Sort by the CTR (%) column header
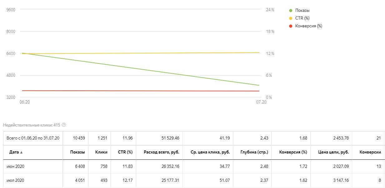Screen dimensions: 385x188 (125, 152)
